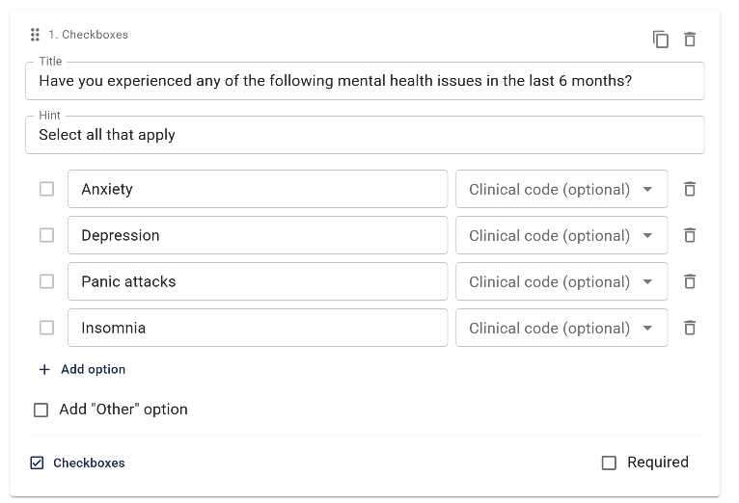Toggle the Required checkbox
This screenshot has height=503, width=739.
tap(609, 463)
